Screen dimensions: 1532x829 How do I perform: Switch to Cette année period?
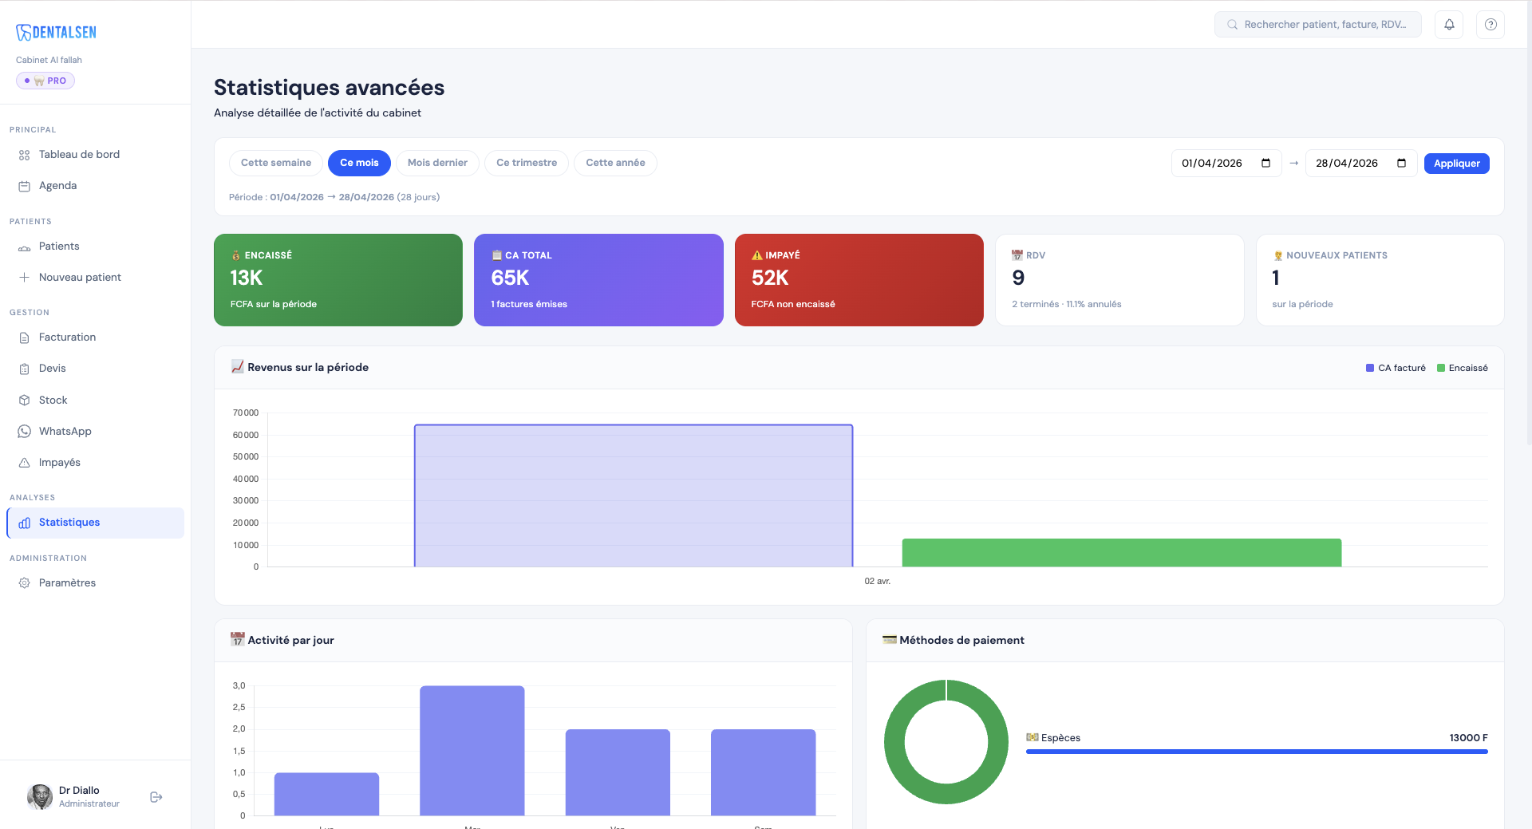[x=615, y=163]
